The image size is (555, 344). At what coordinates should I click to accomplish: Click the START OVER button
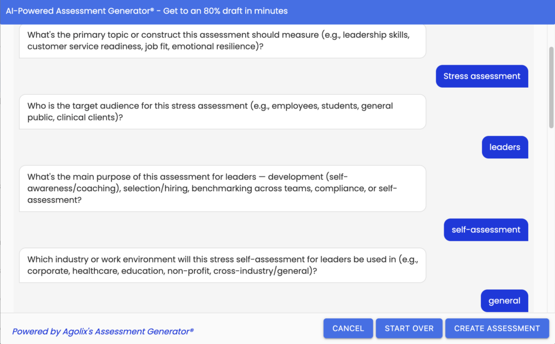click(409, 328)
